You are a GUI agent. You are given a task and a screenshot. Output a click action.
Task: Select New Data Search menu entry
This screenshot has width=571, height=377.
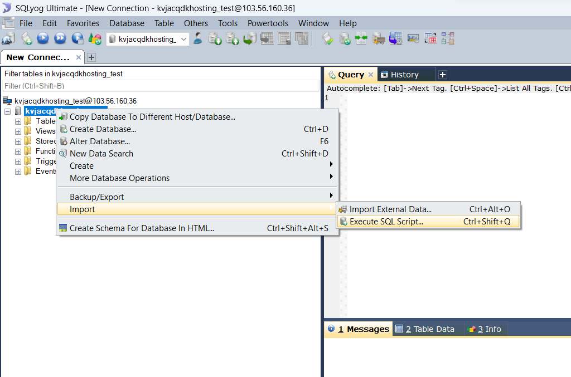(197, 154)
